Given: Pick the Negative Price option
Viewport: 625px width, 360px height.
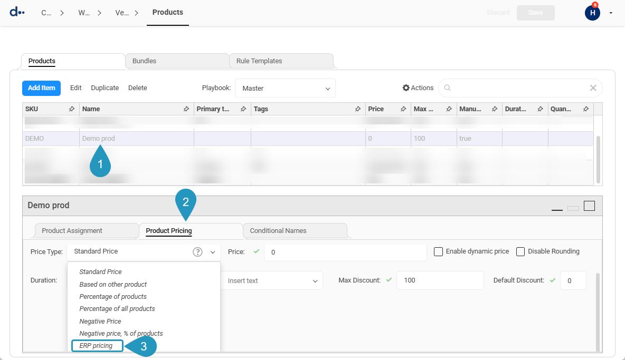Looking at the screenshot, I should pos(100,322).
